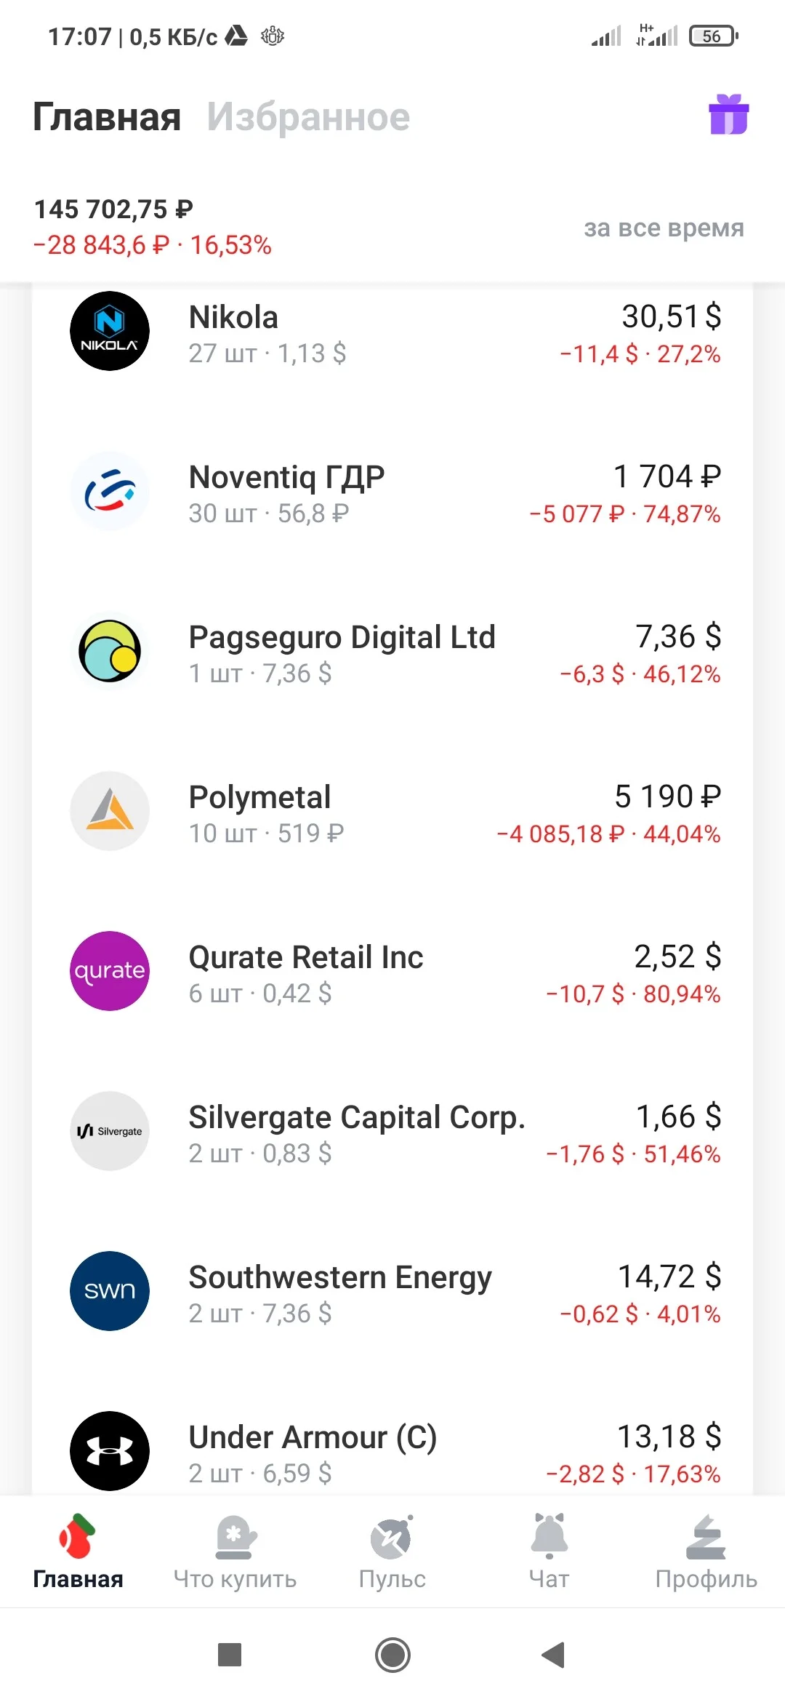
Task: Open the Чат bell tab
Action: point(549,1552)
